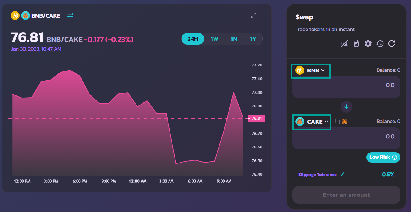The height and width of the screenshot is (212, 411).
Task: Select the 24H chart timeframe
Action: pos(193,39)
